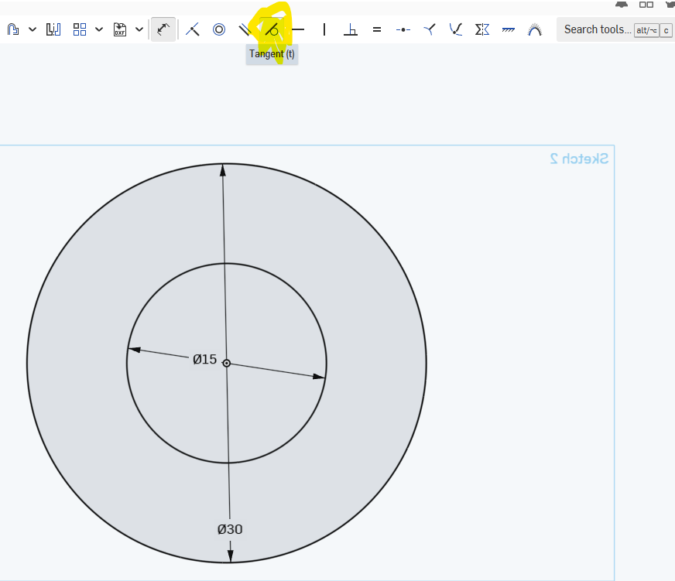Activate the Coincident constraint icon
This screenshot has height=581, width=675.
click(x=193, y=30)
